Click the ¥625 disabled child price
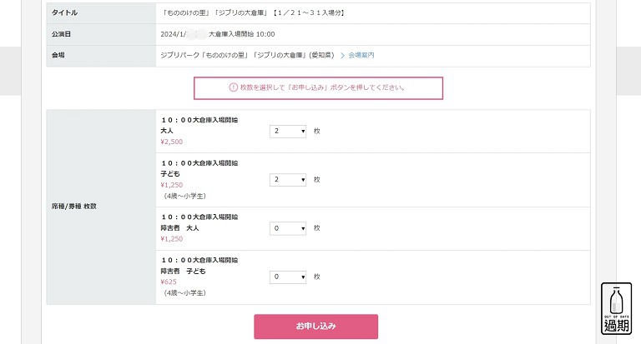The image size is (641, 344). 169,282
